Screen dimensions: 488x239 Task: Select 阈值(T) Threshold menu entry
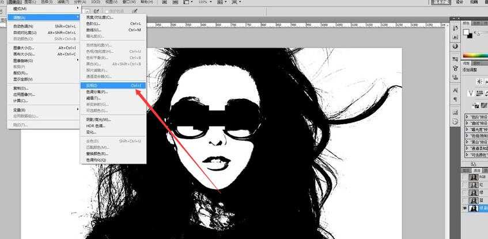click(x=113, y=98)
